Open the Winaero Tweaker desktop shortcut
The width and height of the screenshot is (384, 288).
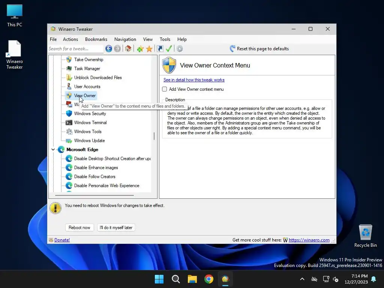point(15,55)
